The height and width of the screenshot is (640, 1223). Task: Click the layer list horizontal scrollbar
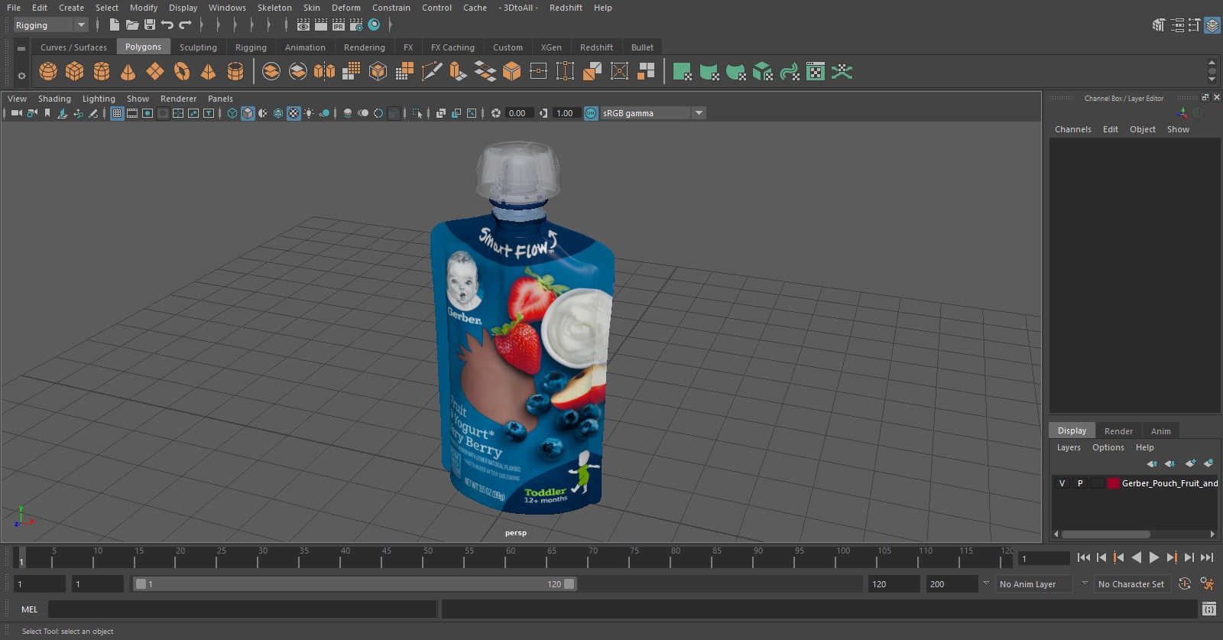[x=1105, y=534]
